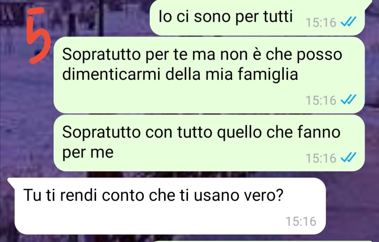Image resolution: width=379 pixels, height=242 pixels.
Task: Click the 15:16 timestamp of the white bubble
Action: 301,221
